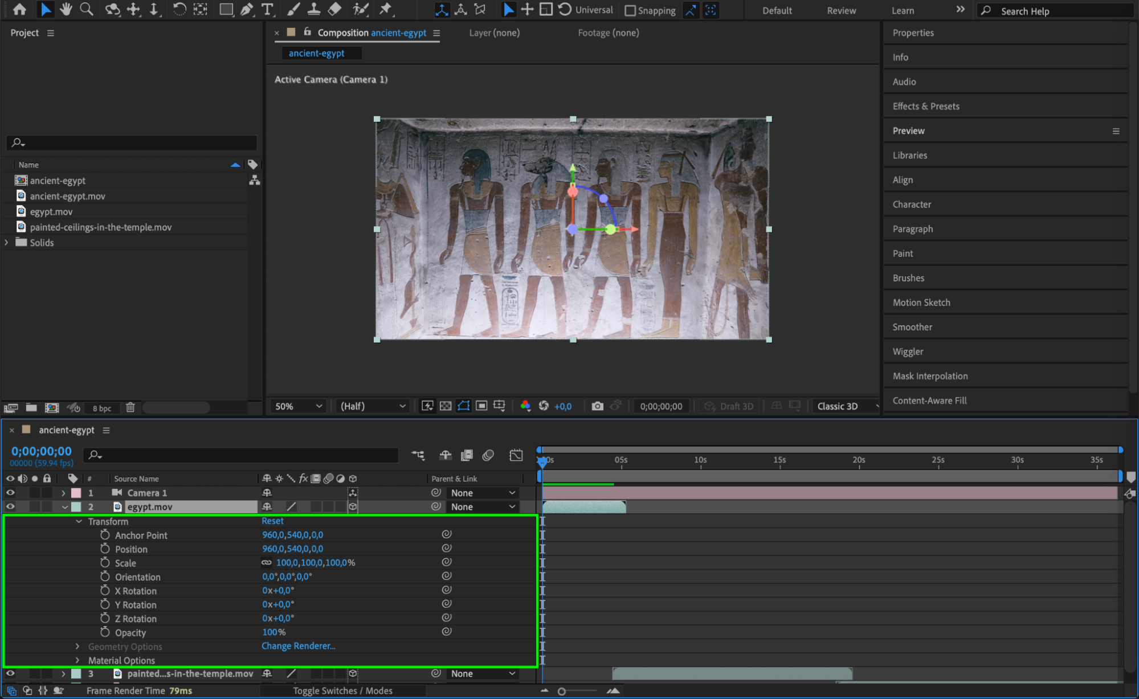The height and width of the screenshot is (699, 1139).
Task: Click Change Renderer link
Action: click(x=298, y=646)
